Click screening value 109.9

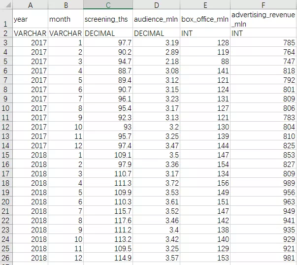[108, 192]
